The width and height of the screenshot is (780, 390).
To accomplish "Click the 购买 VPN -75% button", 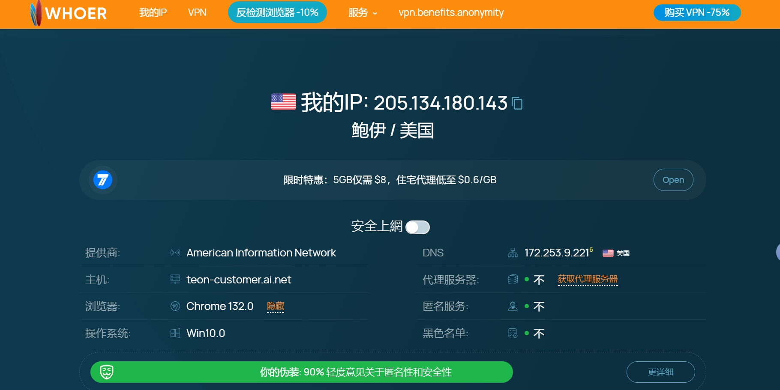I will click(x=697, y=13).
